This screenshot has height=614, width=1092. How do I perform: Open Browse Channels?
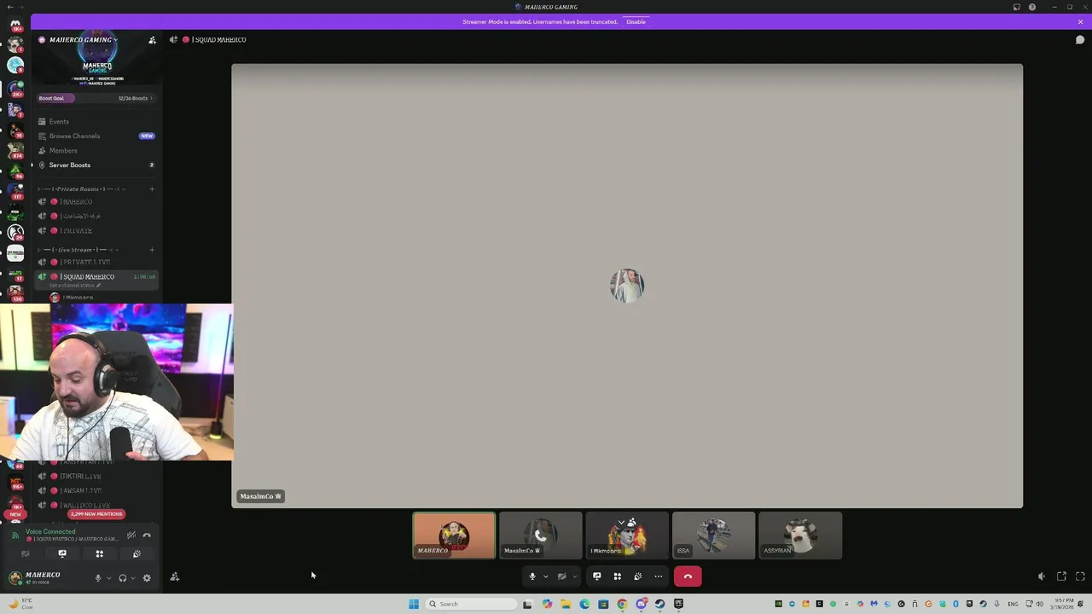pos(96,136)
